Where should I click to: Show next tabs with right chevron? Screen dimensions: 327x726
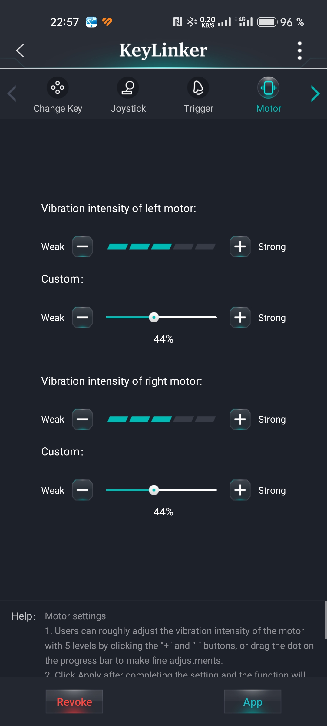[315, 94]
